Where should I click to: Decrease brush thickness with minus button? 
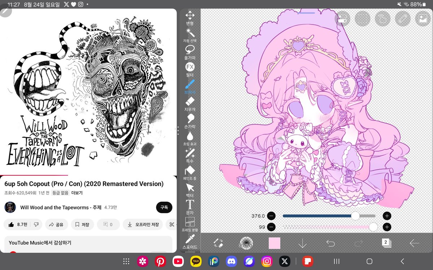(271, 216)
